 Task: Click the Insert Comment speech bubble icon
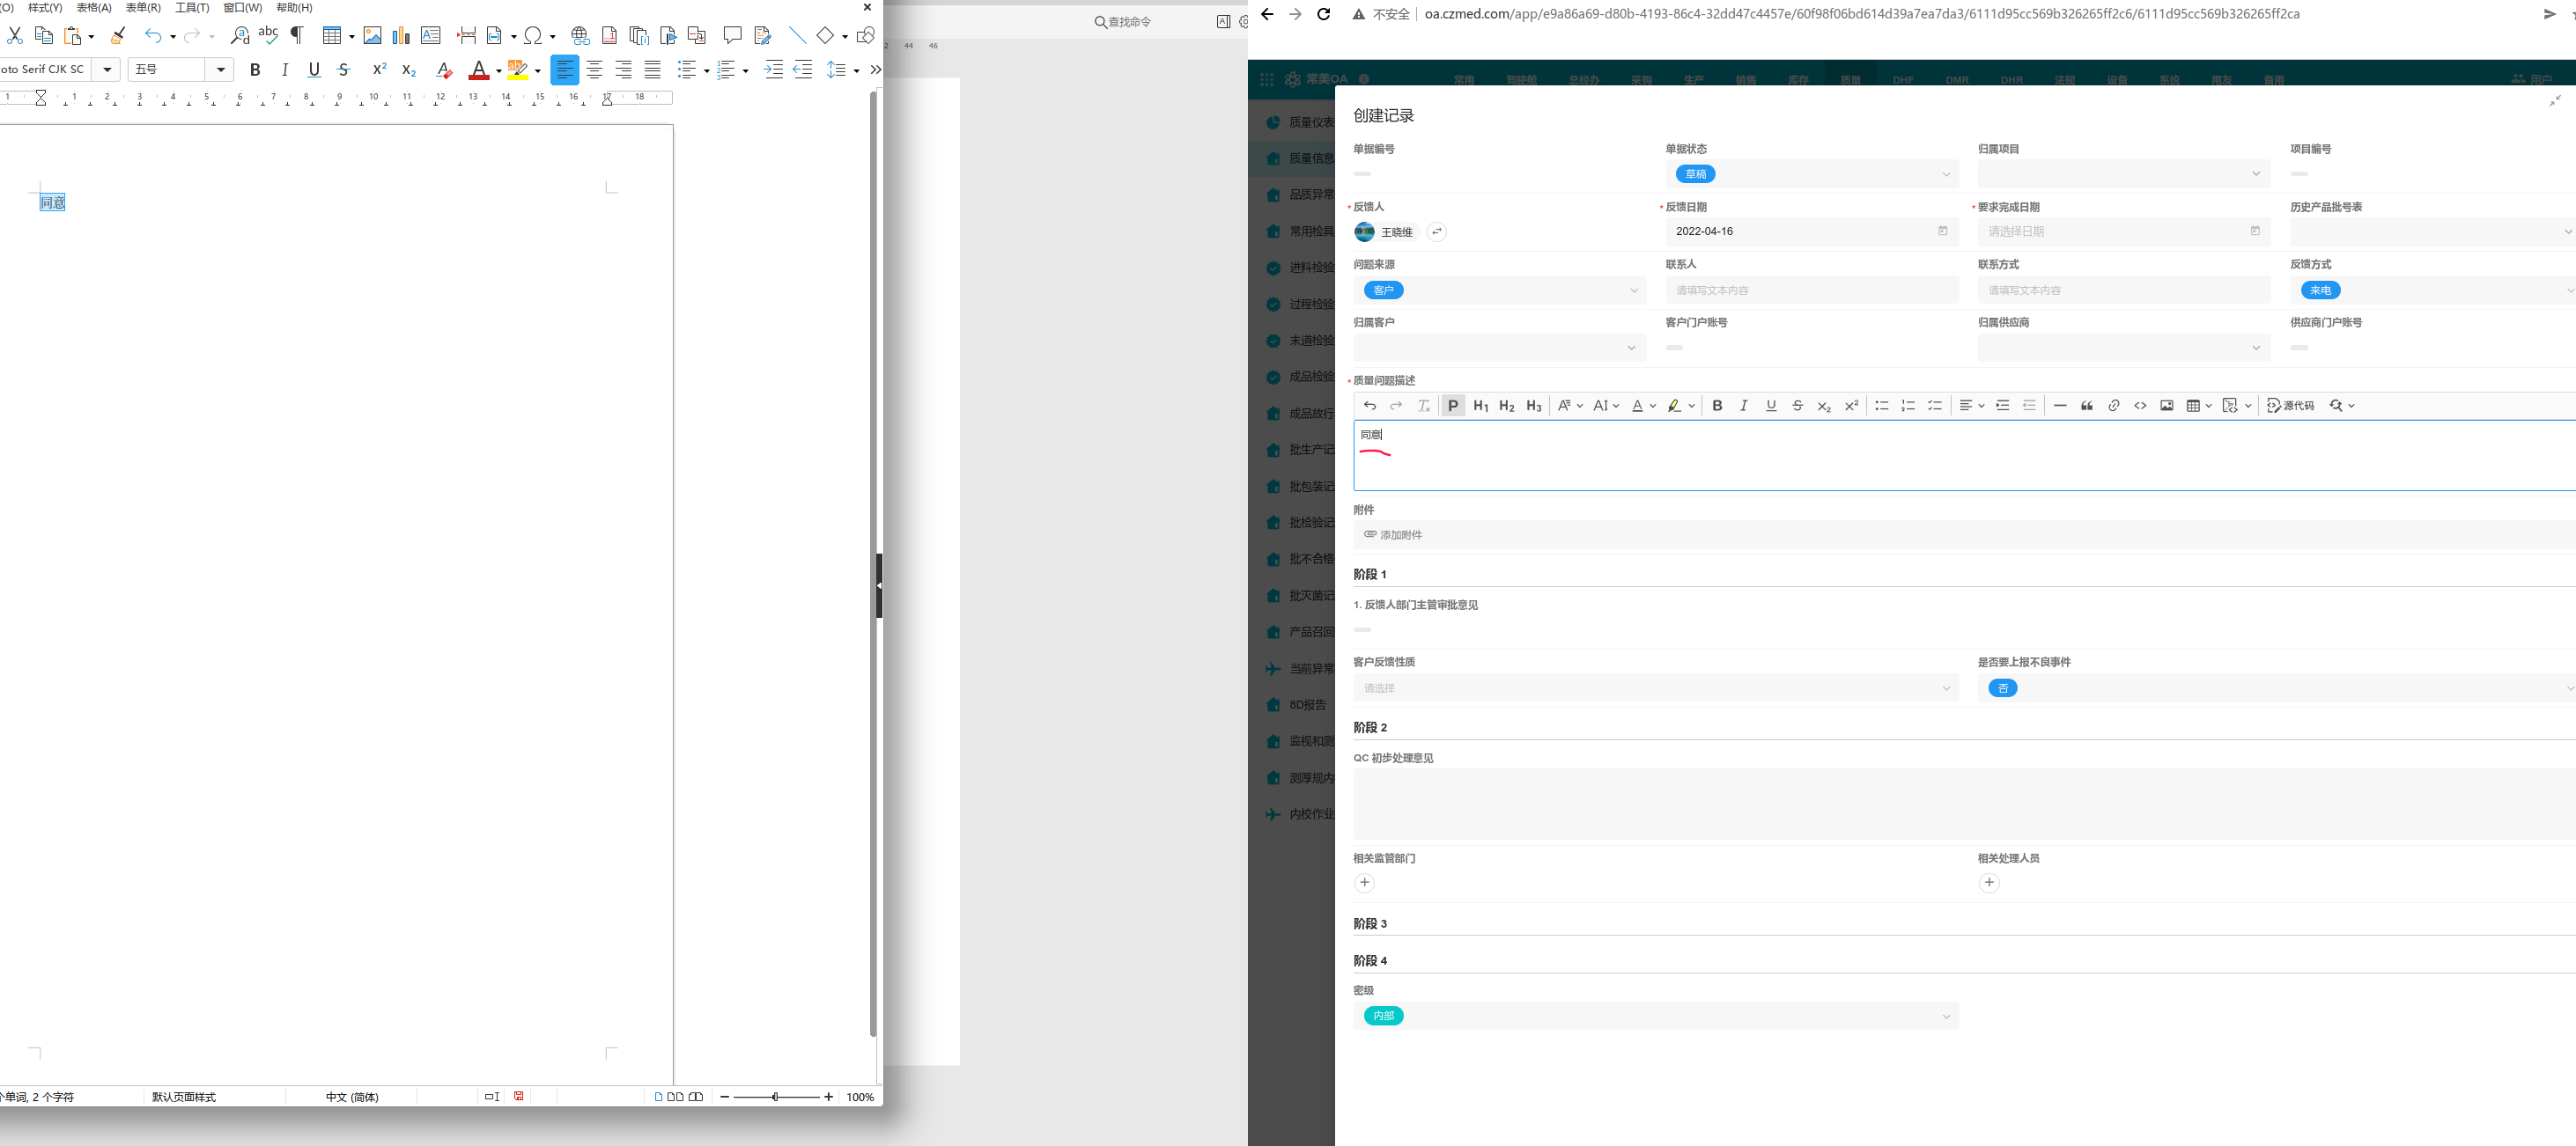pyautogui.click(x=732, y=36)
